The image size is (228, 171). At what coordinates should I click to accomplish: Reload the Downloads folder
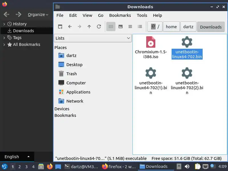(x=99, y=27)
